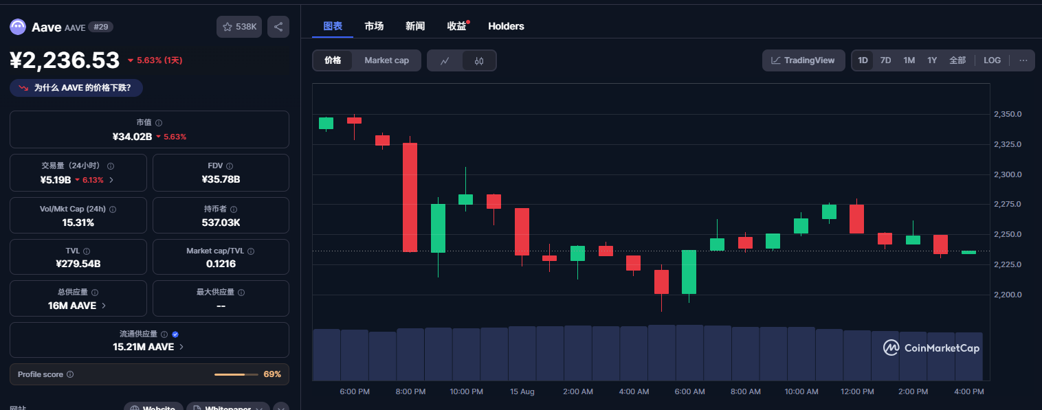Click the 2,350.0 axis label
The image size is (1042, 410).
[x=1008, y=114]
